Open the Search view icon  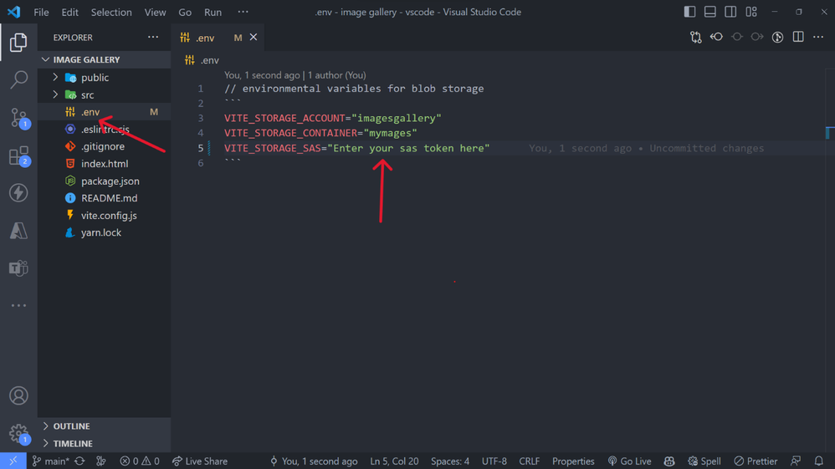coord(18,80)
